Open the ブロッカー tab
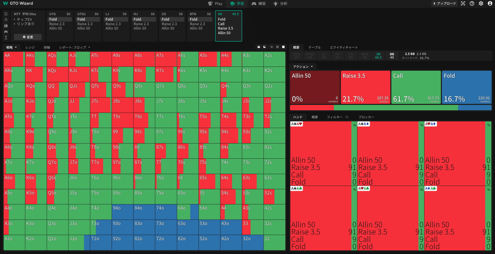495x254 pixels. click(366, 117)
